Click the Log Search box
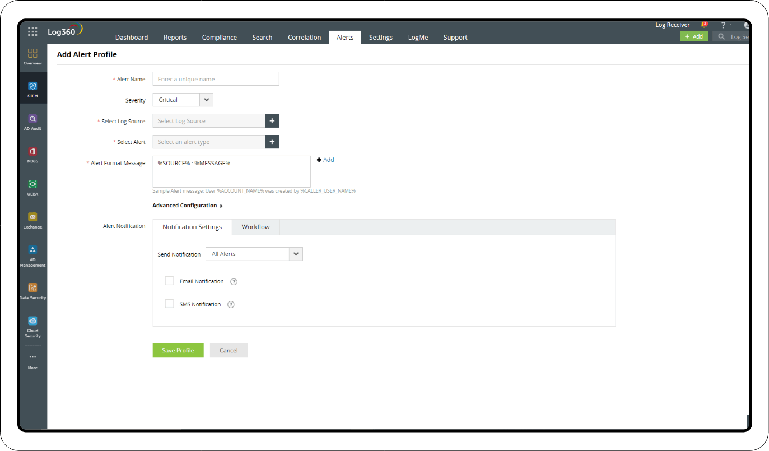Screen dimensions: 769x451 tap(731, 36)
